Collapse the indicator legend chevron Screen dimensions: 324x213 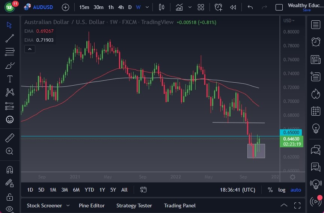[29, 49]
